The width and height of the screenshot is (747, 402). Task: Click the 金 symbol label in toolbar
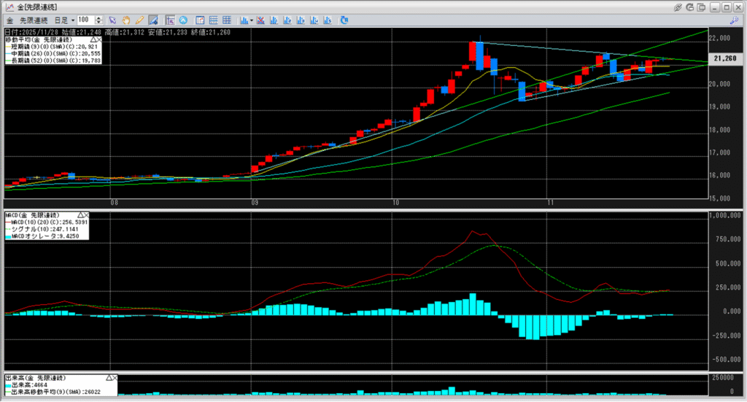(9, 20)
